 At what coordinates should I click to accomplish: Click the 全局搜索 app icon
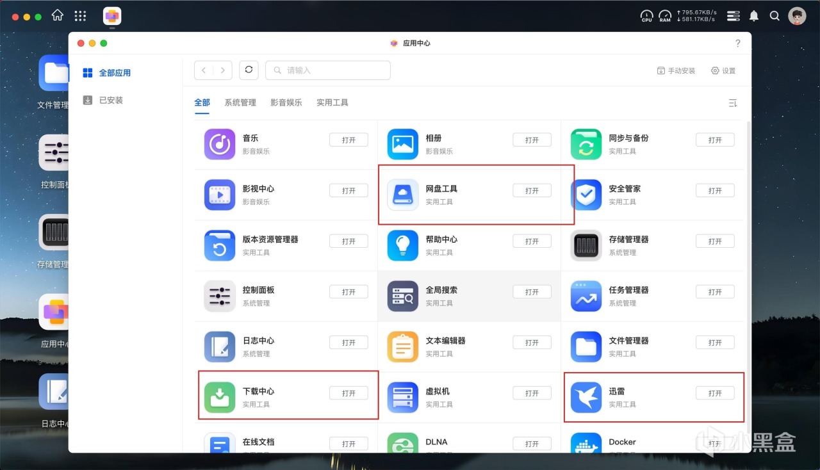pyautogui.click(x=403, y=296)
